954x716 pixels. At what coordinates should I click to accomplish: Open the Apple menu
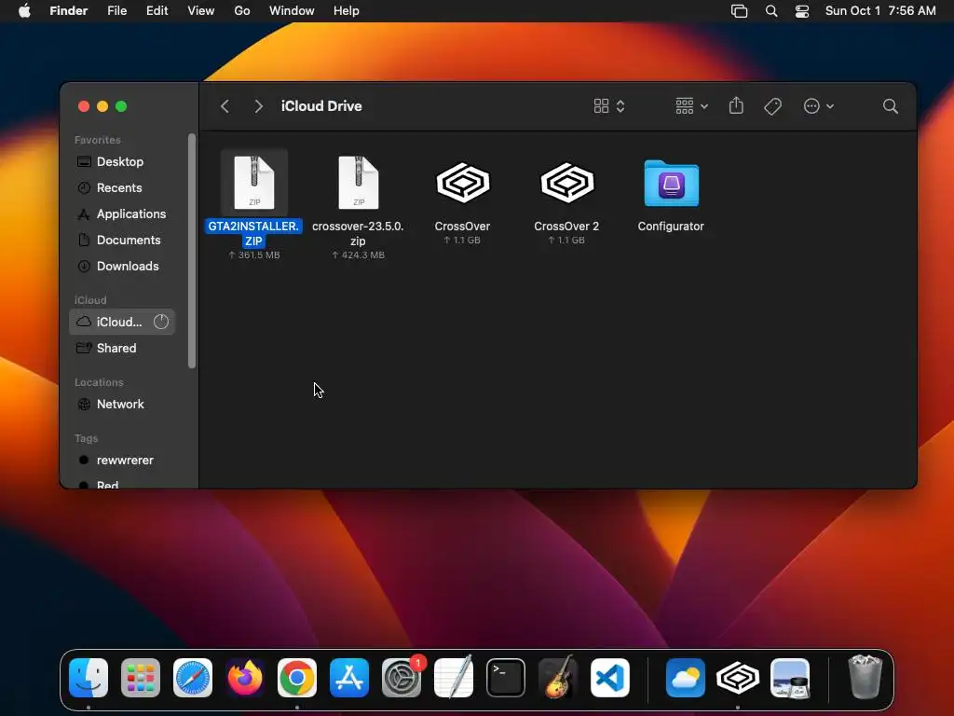pyautogui.click(x=24, y=11)
